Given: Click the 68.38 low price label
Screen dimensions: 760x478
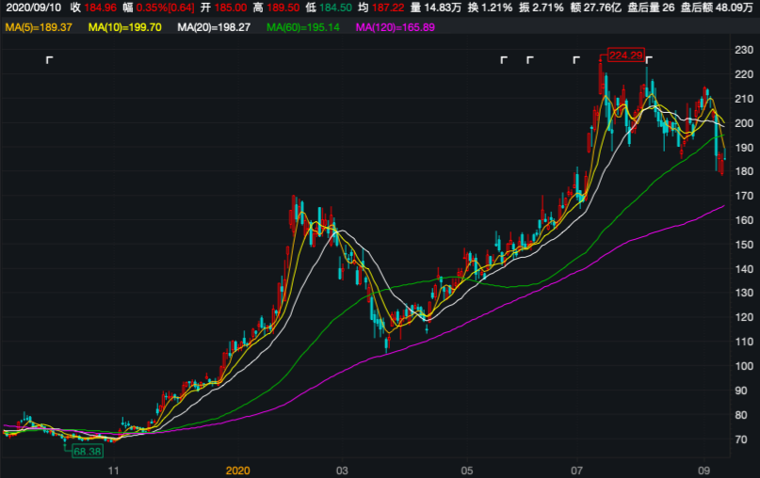Looking at the screenshot, I should (90, 451).
